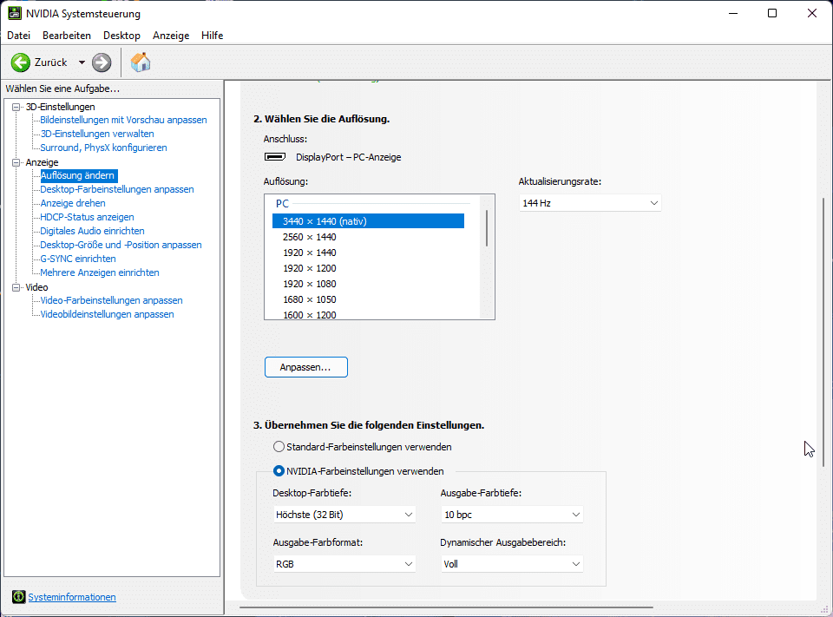The height and width of the screenshot is (617, 833).
Task: Maximize the NVIDIA Systemsteuerung window
Action: pyautogui.click(x=772, y=13)
